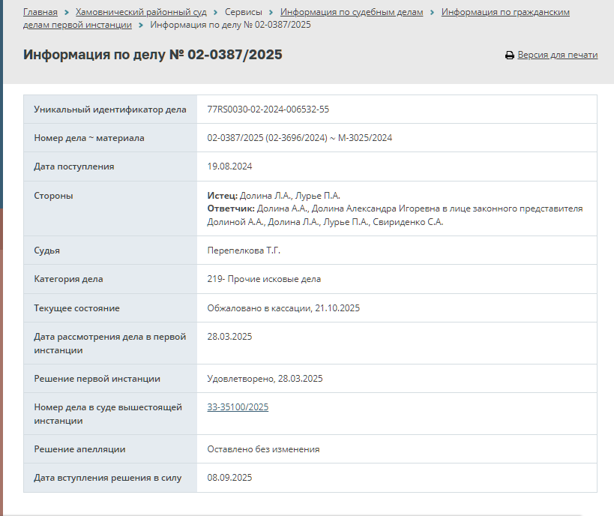Click the breadcrumb arrow right after Сервисы
Viewport: 614px width, 516px height.
271,13
